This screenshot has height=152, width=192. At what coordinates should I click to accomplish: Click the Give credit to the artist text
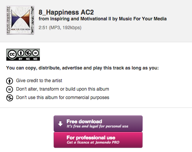tap(39, 81)
